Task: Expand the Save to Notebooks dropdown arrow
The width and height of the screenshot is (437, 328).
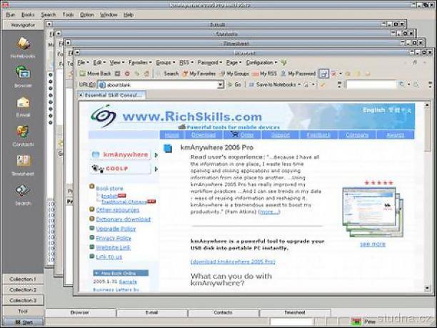Action: pyautogui.click(x=299, y=84)
